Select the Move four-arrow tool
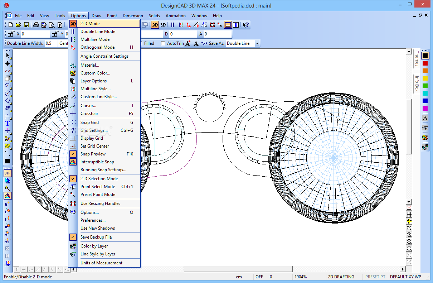This screenshot has height=283, width=433. point(8,63)
